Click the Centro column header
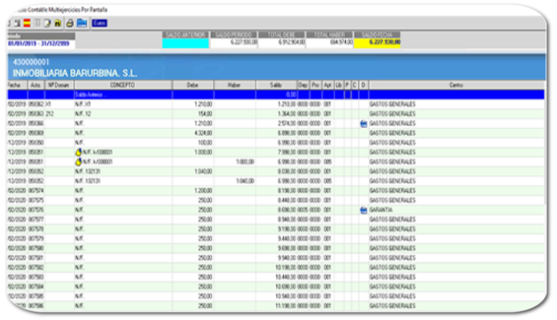This screenshot has width=557, height=320. click(x=456, y=85)
